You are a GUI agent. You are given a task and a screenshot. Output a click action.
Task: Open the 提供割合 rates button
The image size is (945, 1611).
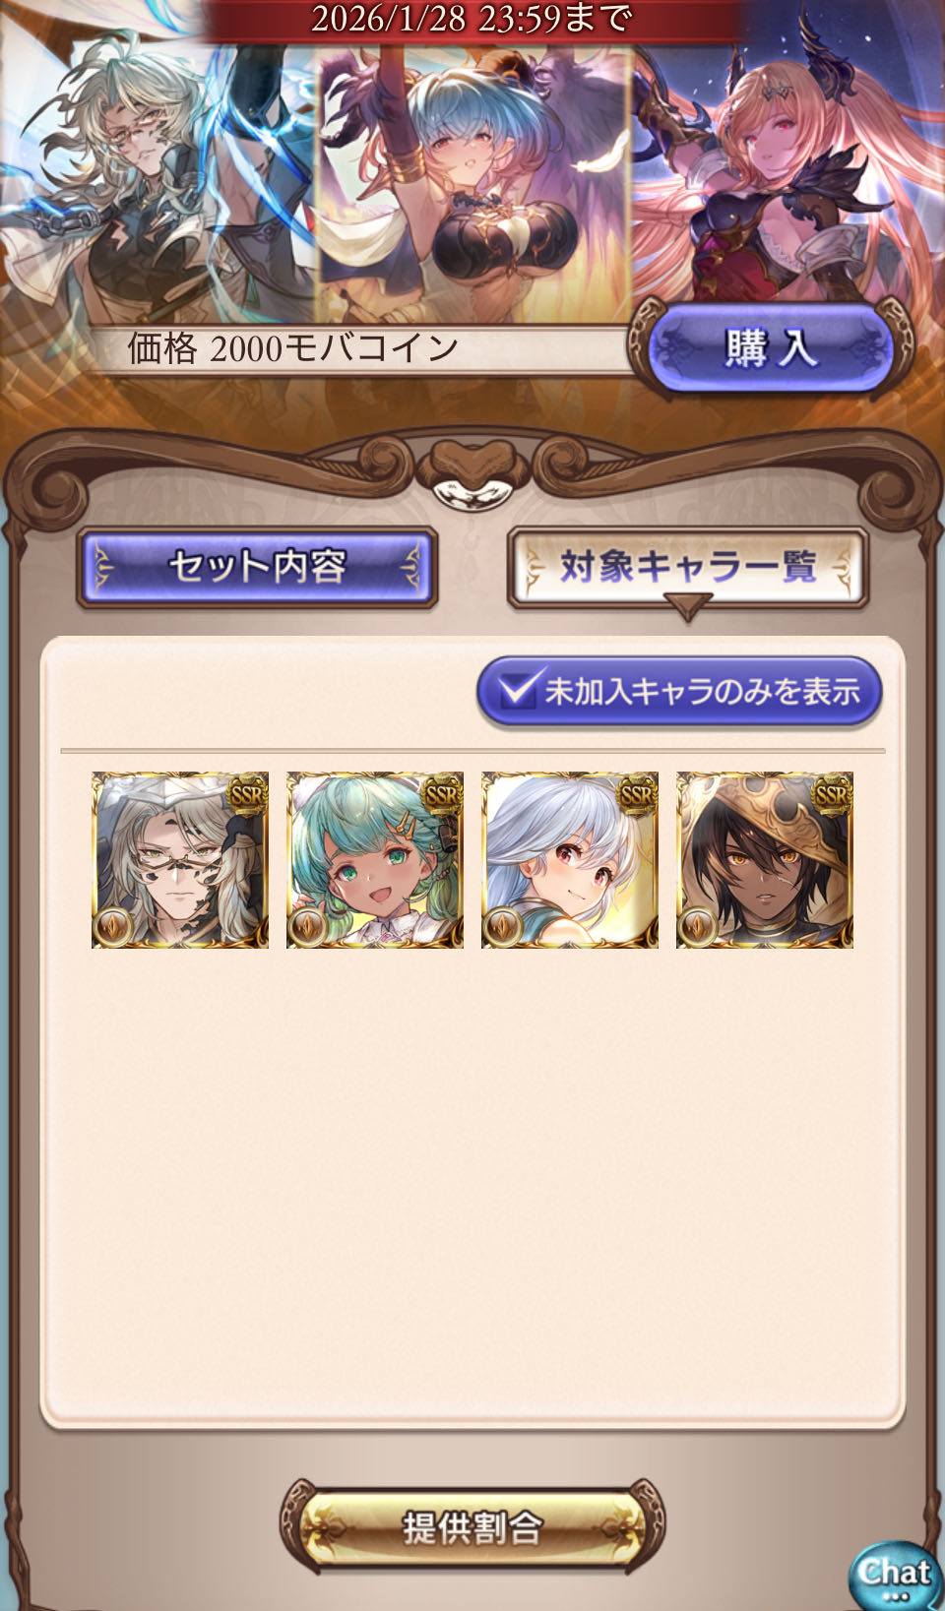coord(472,1527)
